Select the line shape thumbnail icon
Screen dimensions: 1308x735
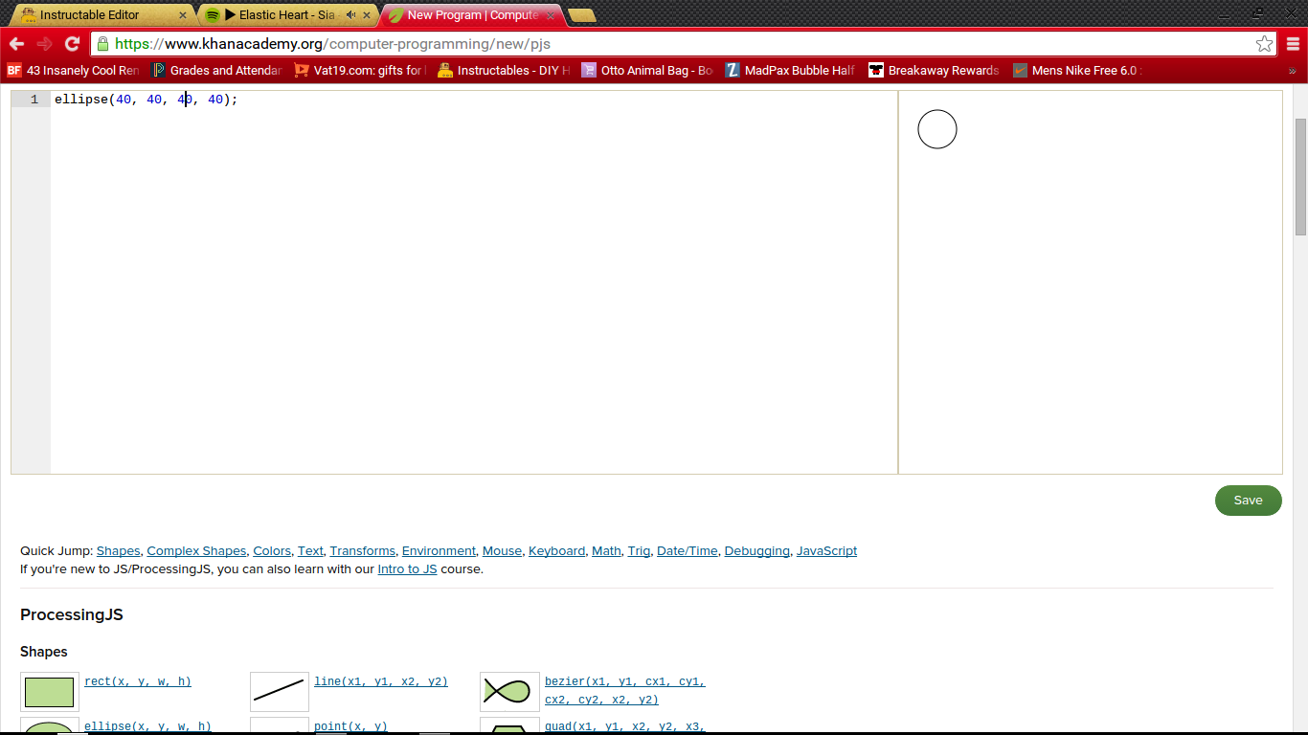click(x=279, y=690)
